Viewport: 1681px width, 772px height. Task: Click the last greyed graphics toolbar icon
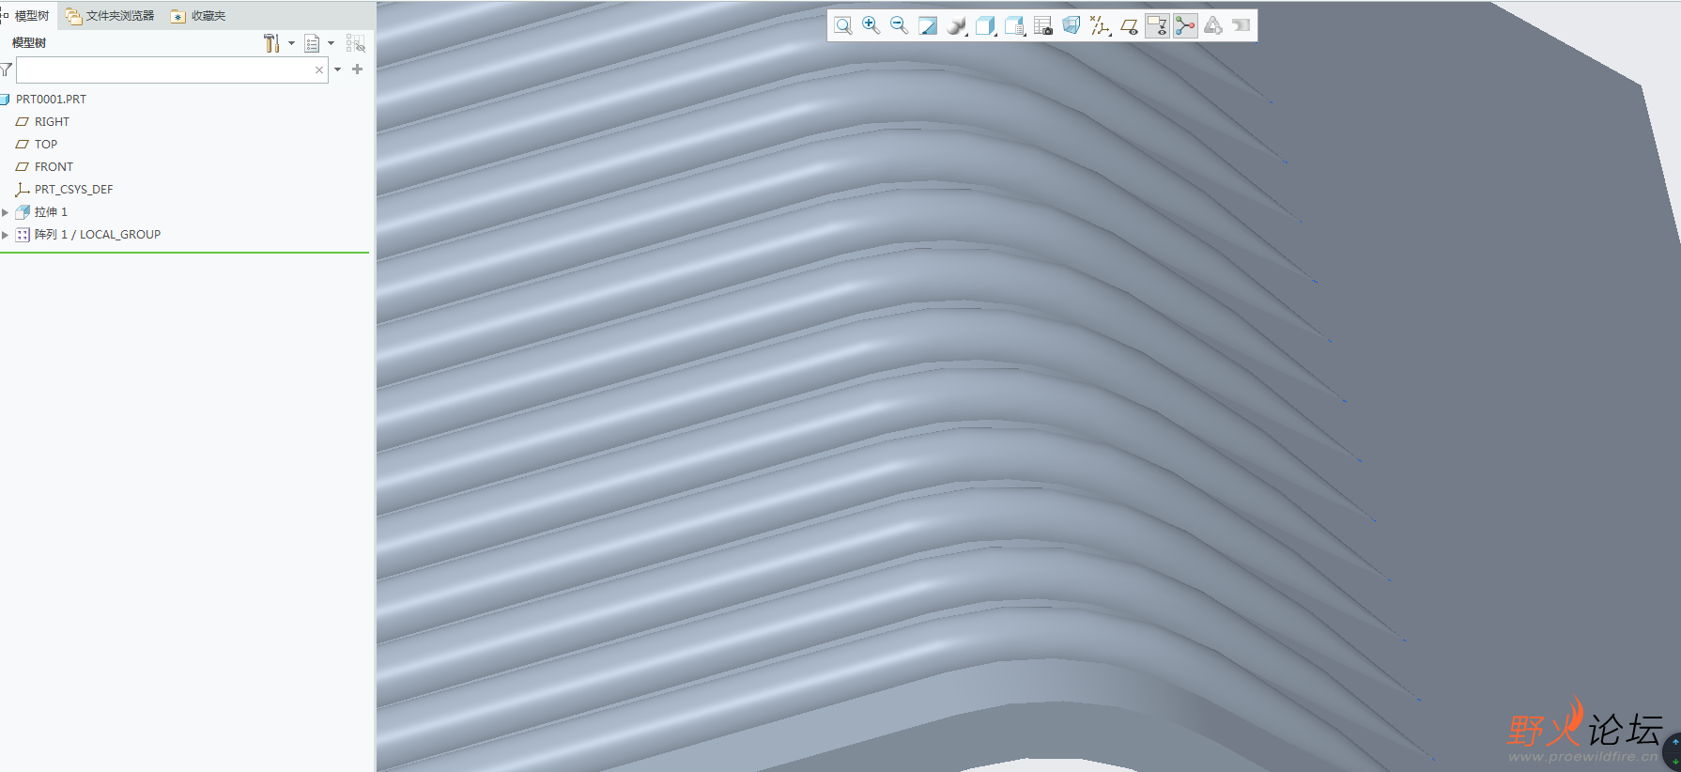(x=1241, y=26)
